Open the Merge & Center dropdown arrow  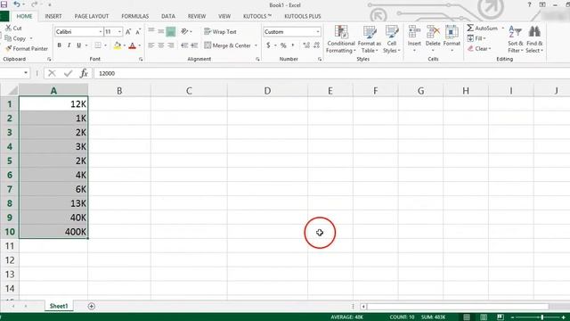256,45
